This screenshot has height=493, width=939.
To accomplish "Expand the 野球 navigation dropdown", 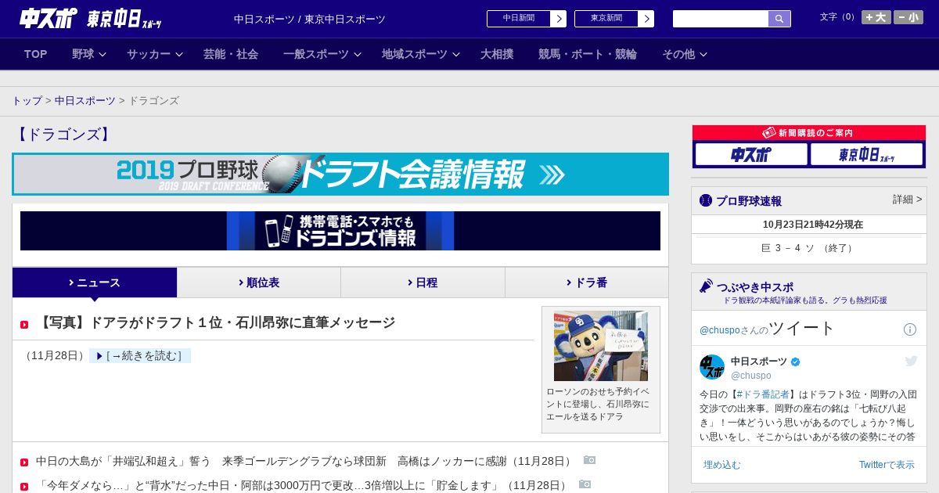I will [89, 54].
